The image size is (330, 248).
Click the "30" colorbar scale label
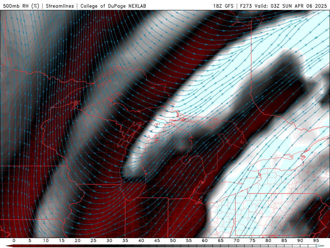tap(109, 241)
